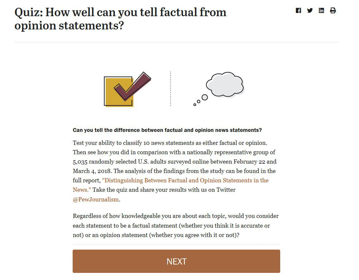The width and height of the screenshot is (359, 280).
Task: Click the quiz title heading
Action: pyautogui.click(x=120, y=19)
